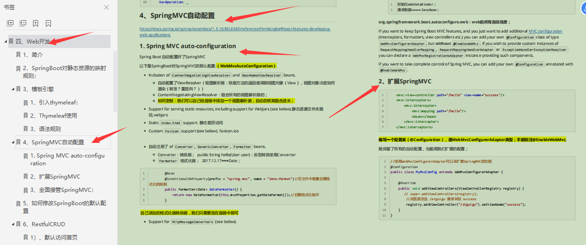
Task: Go to bookmark 5、如何修改SpringBoot的默认配置
Action: (x=64, y=207)
